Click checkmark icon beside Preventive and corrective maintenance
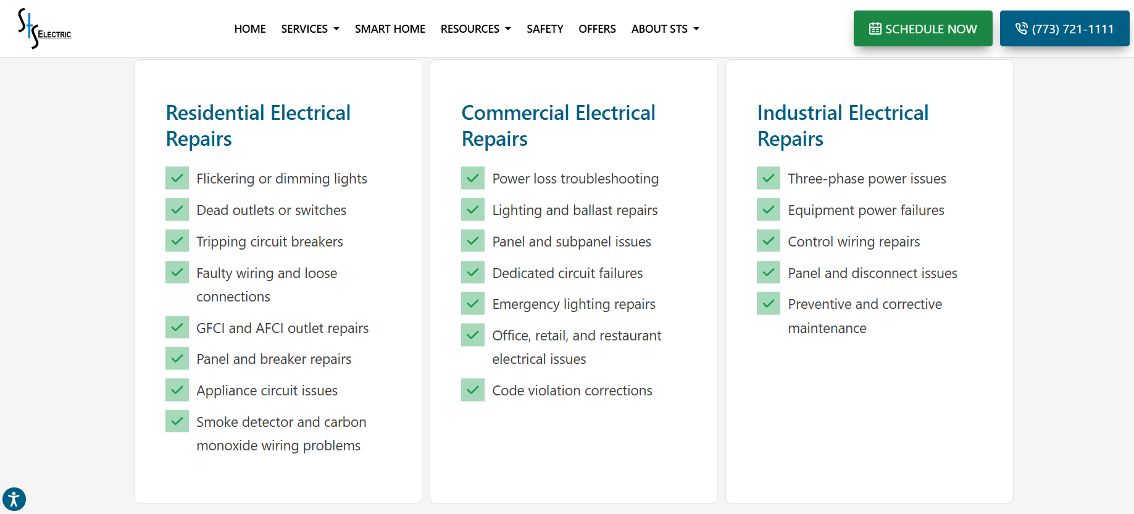This screenshot has width=1134, height=514. click(769, 303)
